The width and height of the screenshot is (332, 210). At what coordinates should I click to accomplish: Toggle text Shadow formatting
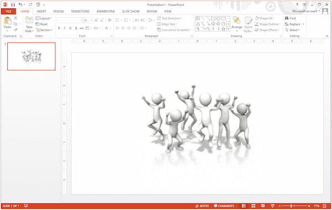(x=76, y=28)
